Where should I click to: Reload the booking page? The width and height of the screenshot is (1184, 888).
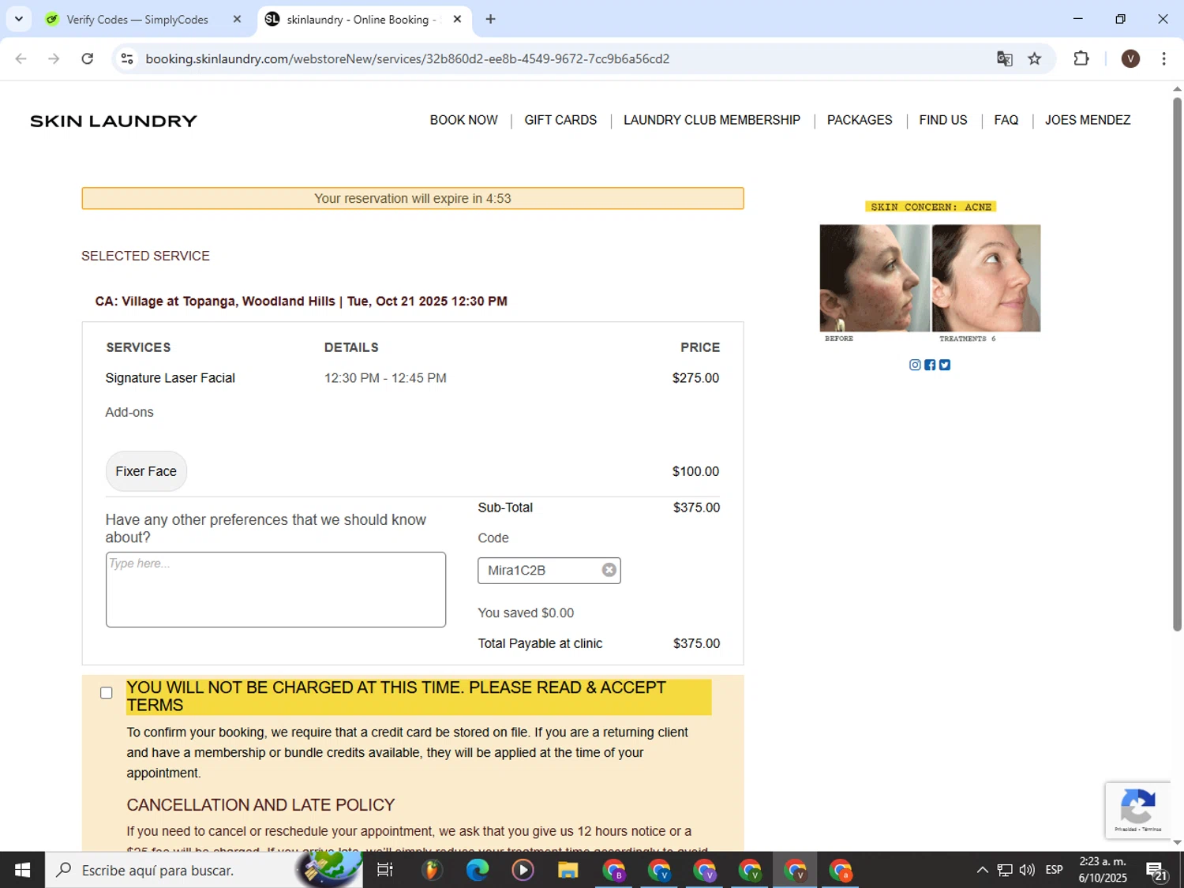[x=88, y=58]
